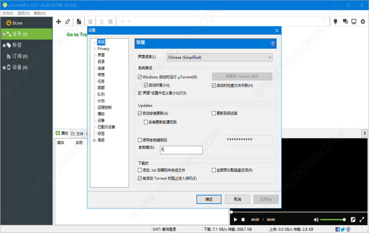Select 界面 in settings tree
The width and height of the screenshot is (369, 233).
coord(101,55)
